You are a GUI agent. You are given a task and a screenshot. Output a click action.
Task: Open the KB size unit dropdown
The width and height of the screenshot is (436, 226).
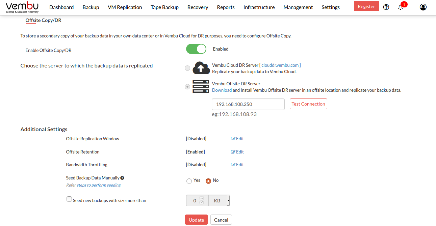coord(220,200)
